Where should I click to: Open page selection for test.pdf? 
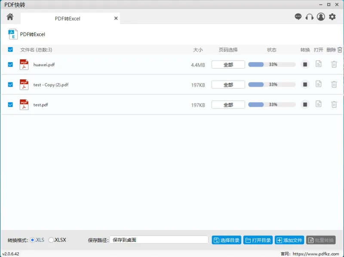pos(228,105)
